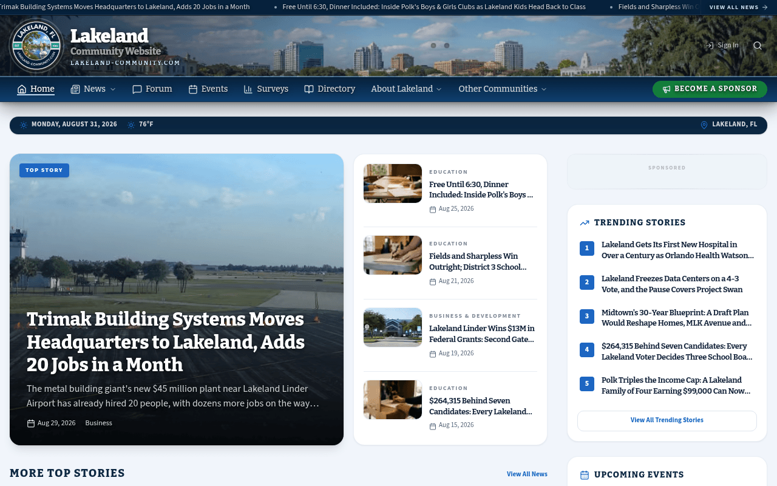Open the Forum nav item
The width and height of the screenshot is (777, 486).
[152, 89]
